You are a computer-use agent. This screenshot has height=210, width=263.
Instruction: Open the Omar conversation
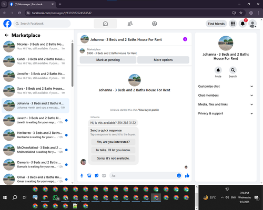(x=35, y=179)
